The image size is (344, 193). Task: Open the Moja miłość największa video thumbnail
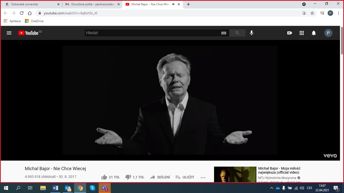coord(235,174)
